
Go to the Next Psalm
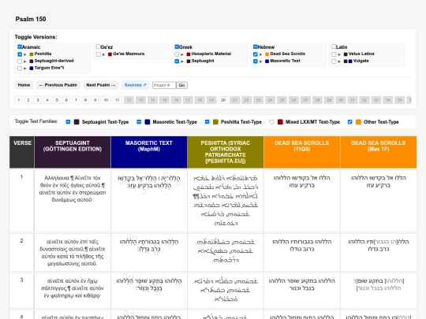101,85
